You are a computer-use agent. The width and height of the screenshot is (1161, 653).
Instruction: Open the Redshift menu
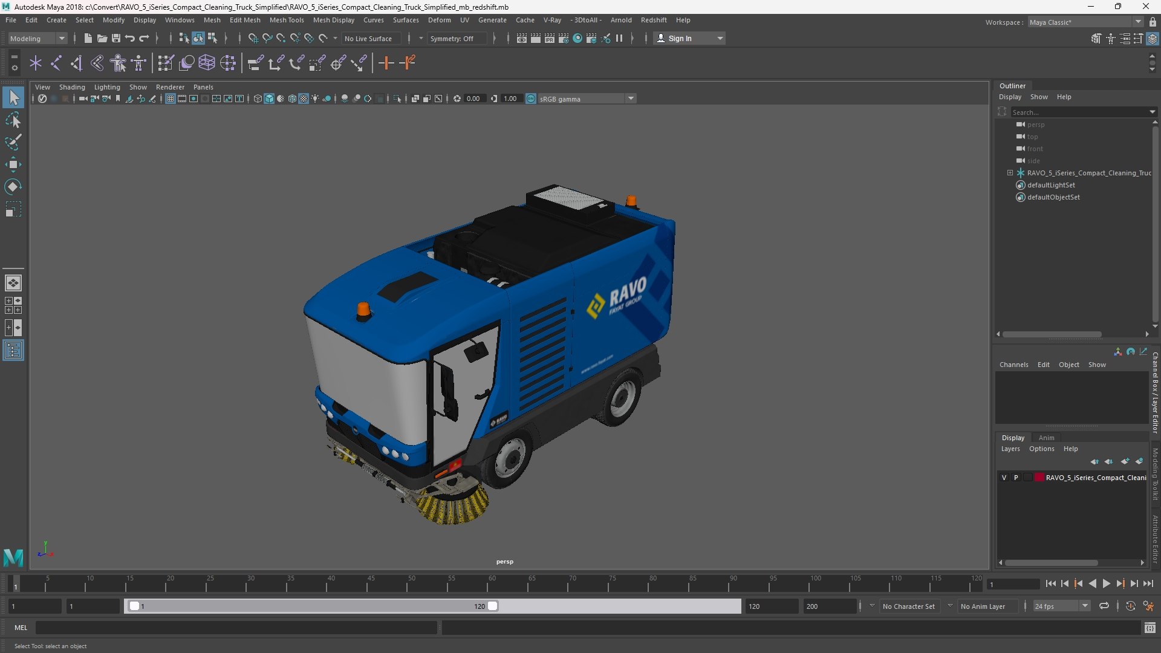[x=654, y=20]
